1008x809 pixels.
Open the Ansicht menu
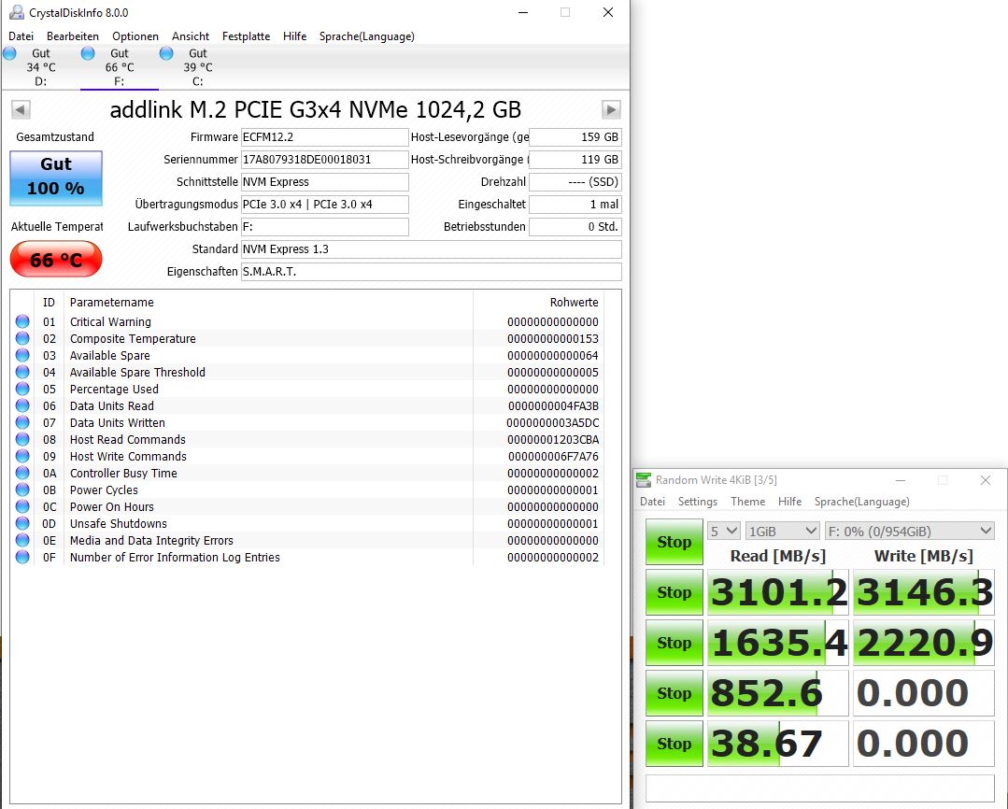click(191, 36)
